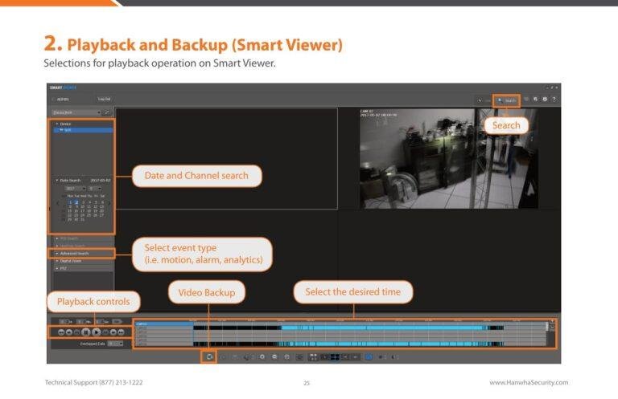The height and width of the screenshot is (399, 618).
Task: Click the blue highlighted icon in bottom toolbar
Action: [369, 357]
